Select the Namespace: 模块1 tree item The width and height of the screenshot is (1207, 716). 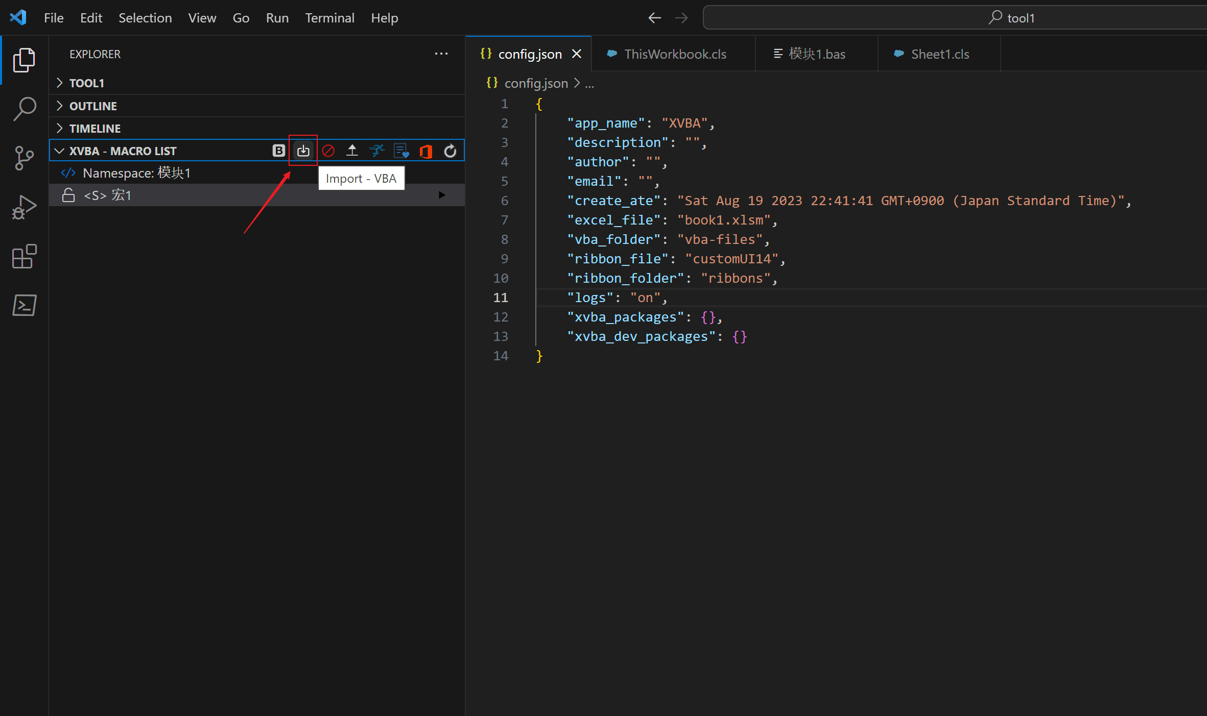257,173
